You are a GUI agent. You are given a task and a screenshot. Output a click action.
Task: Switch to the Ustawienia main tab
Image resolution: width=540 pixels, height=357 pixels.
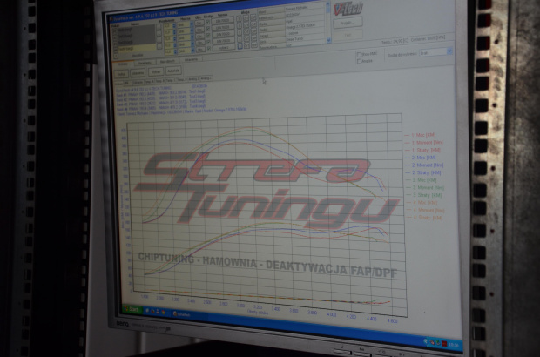191,60
